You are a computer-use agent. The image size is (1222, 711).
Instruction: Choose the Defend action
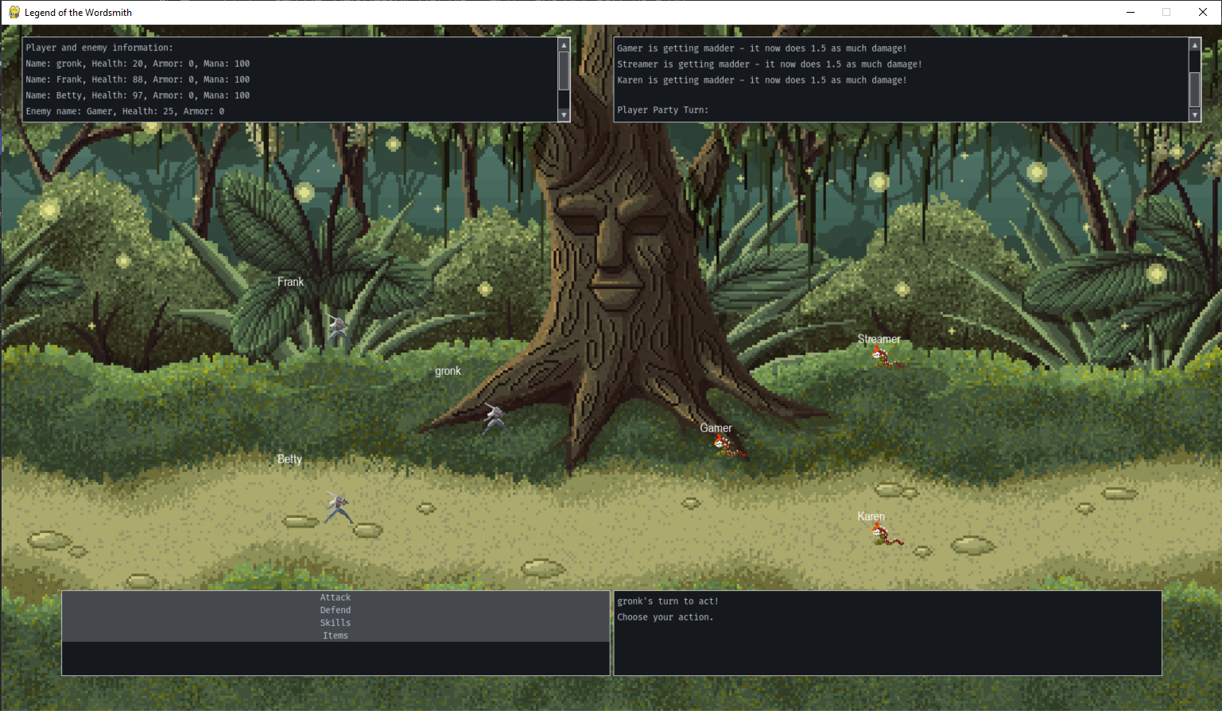coord(336,610)
